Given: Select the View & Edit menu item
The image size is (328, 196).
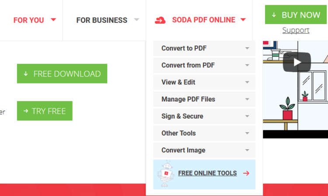Looking at the screenshot, I should [x=204, y=82].
